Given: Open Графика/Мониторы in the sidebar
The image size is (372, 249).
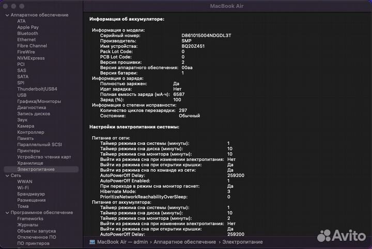Looking at the screenshot, I should [39, 101].
